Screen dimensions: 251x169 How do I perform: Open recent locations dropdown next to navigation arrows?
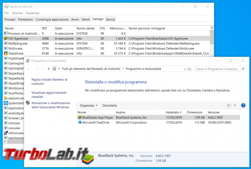point(43,69)
